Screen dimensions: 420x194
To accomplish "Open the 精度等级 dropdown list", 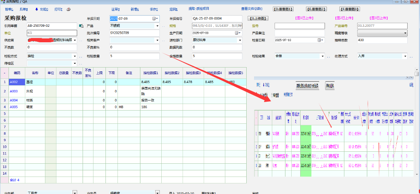I will [x=405, y=33].
